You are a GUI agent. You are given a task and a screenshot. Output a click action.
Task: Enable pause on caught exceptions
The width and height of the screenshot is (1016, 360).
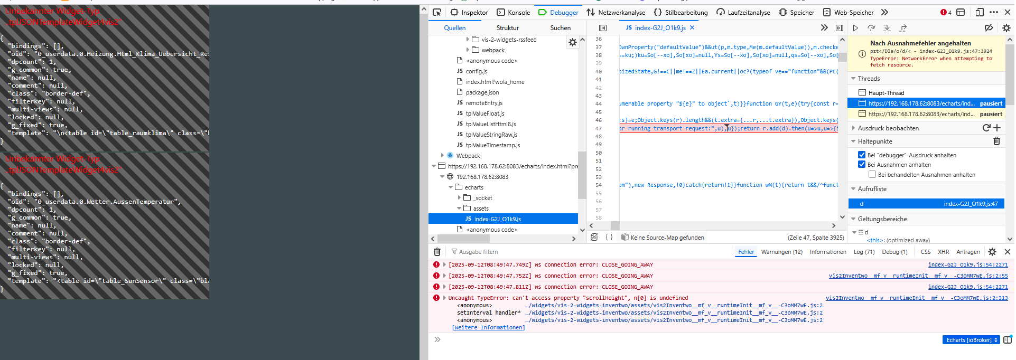coord(872,174)
